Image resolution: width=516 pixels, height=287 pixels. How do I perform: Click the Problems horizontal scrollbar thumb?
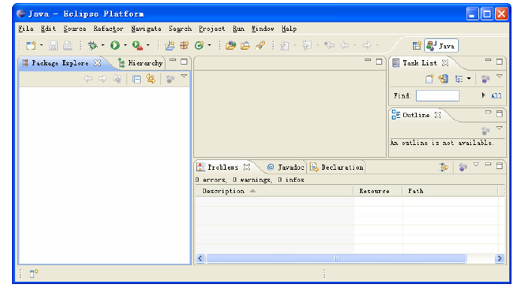tap(336, 258)
